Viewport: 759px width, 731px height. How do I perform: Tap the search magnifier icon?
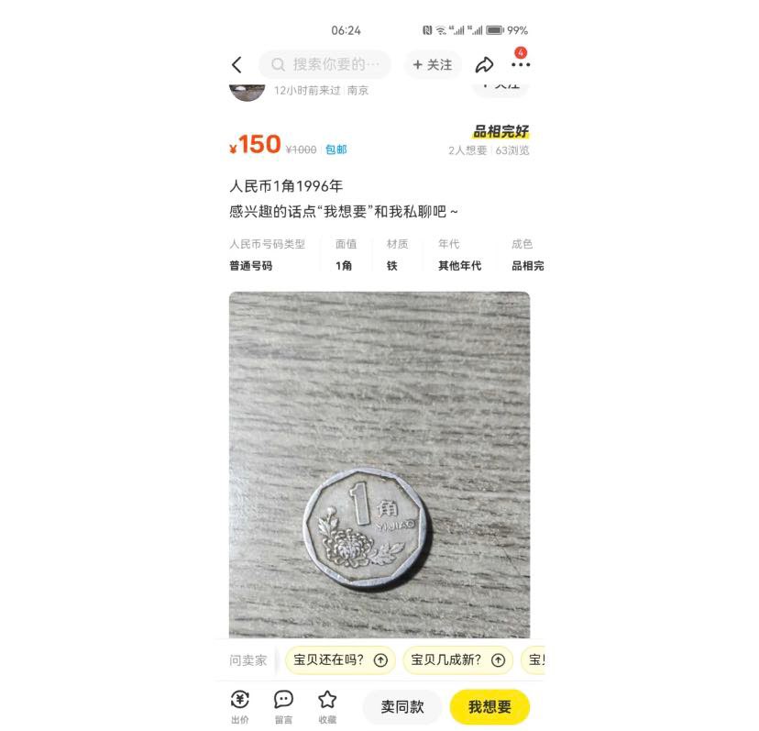tap(278, 64)
